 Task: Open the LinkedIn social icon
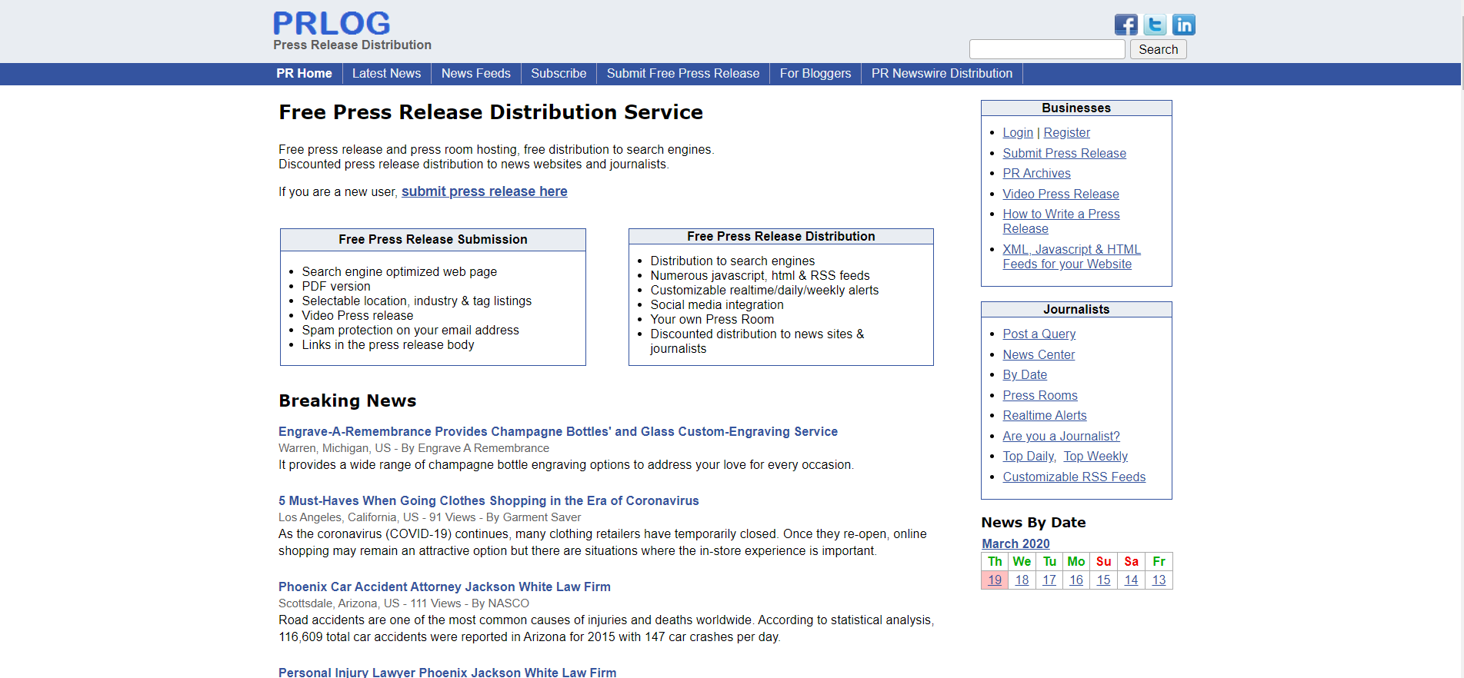(x=1184, y=25)
